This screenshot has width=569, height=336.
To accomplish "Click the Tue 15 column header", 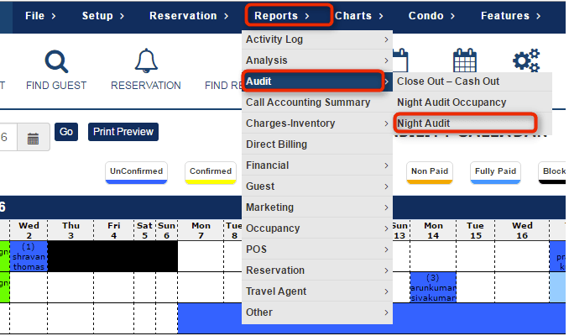I will 475,230.
